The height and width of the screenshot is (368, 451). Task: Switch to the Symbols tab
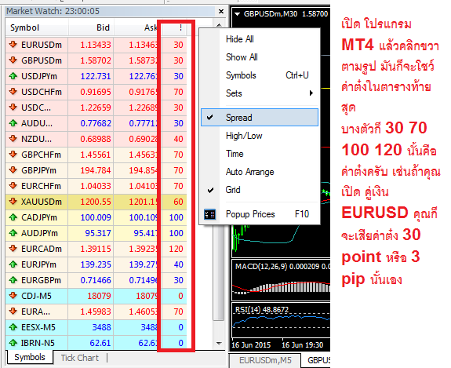30,357
